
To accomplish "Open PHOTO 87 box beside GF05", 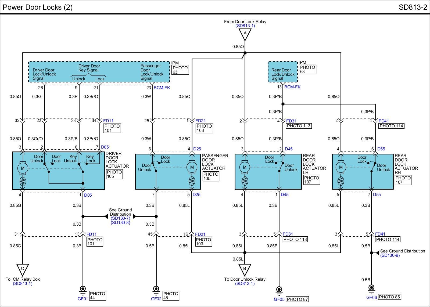I will [297, 299].
